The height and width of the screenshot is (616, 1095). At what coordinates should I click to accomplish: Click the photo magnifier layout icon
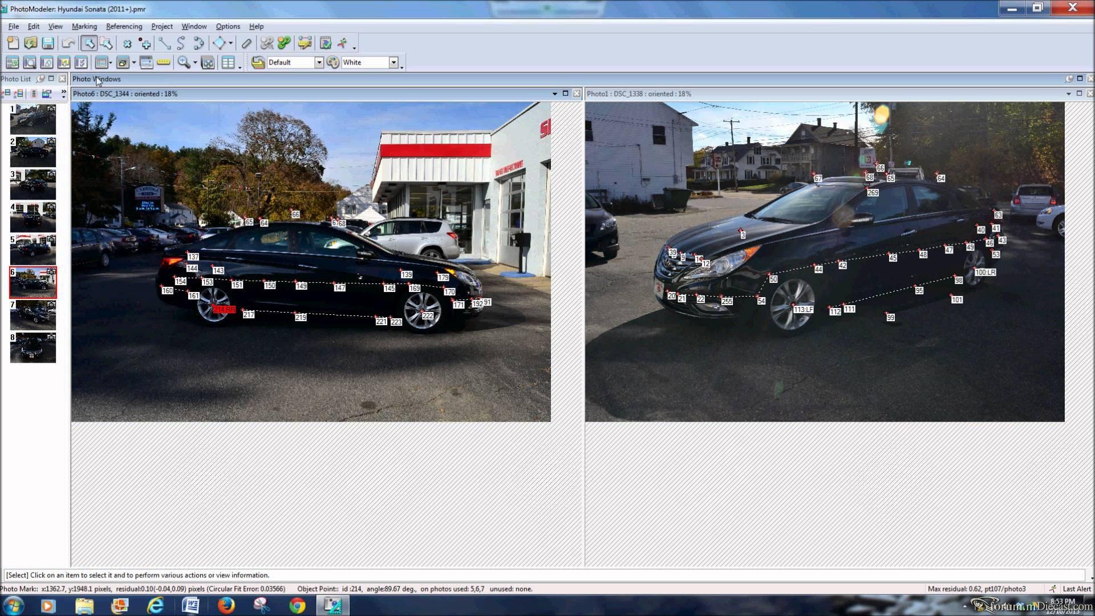click(x=30, y=63)
